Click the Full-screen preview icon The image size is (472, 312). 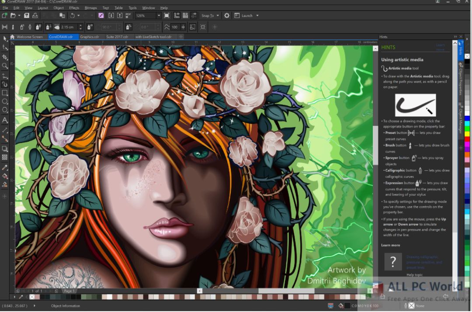167,15
